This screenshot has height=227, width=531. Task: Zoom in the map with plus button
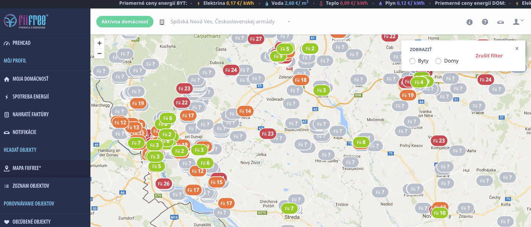pos(99,43)
